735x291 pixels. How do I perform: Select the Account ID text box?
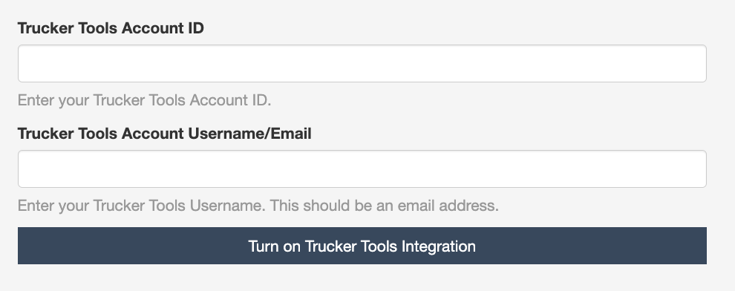(362, 64)
